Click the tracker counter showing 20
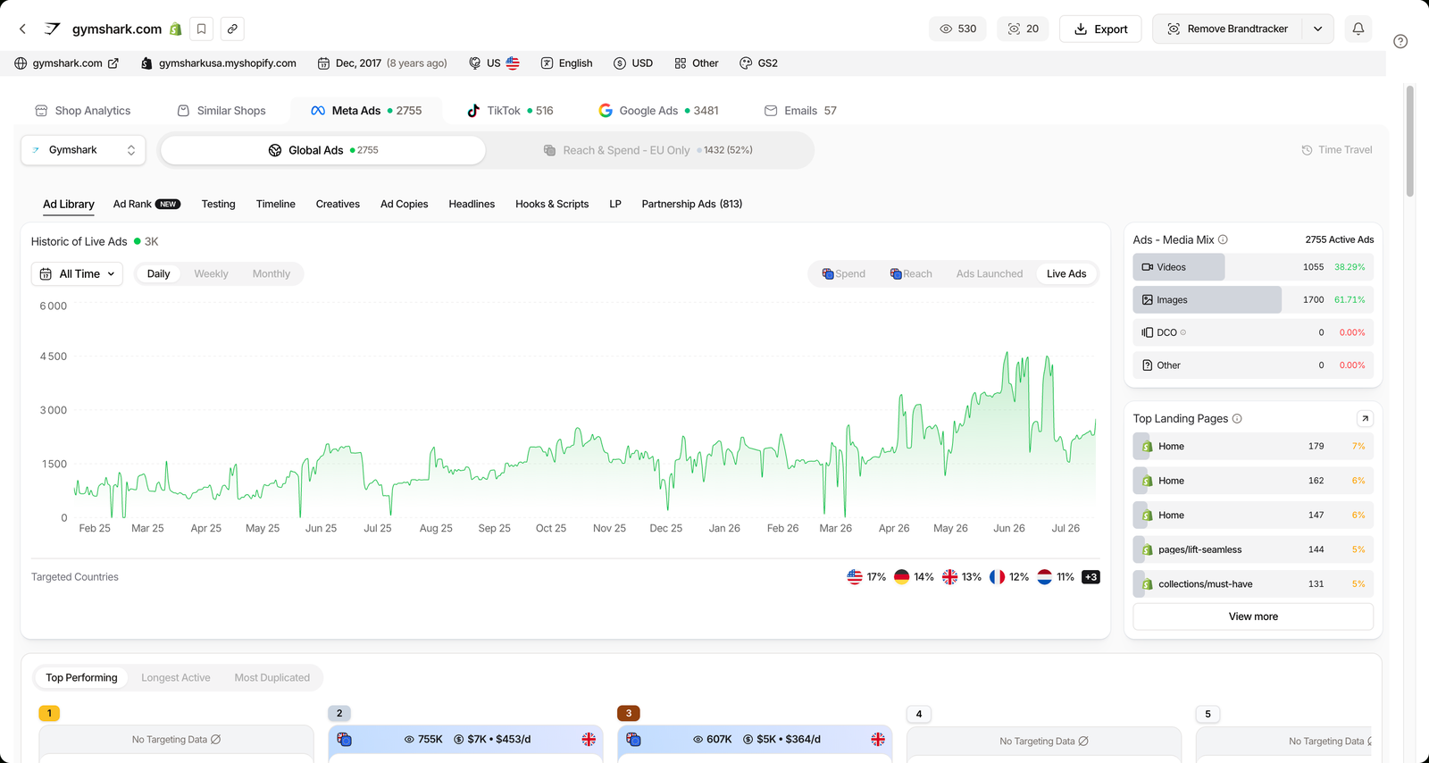Image resolution: width=1429 pixels, height=763 pixels. tap(1024, 29)
